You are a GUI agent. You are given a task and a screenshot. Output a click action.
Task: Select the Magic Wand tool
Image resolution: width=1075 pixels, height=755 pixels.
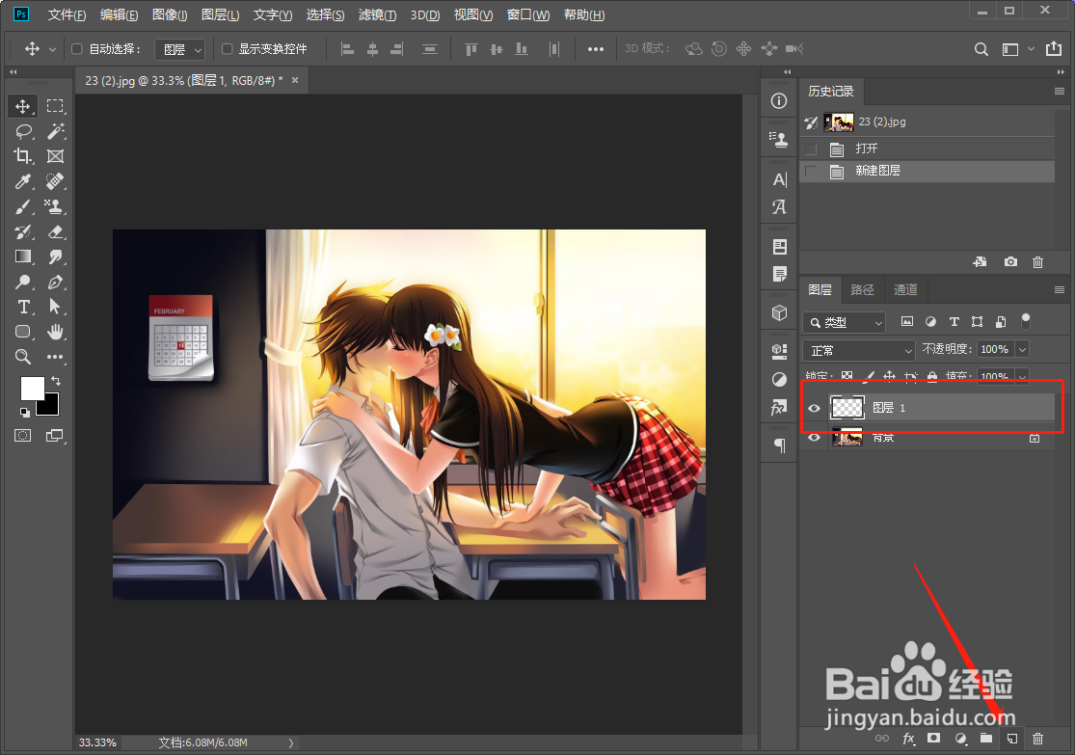pyautogui.click(x=55, y=131)
